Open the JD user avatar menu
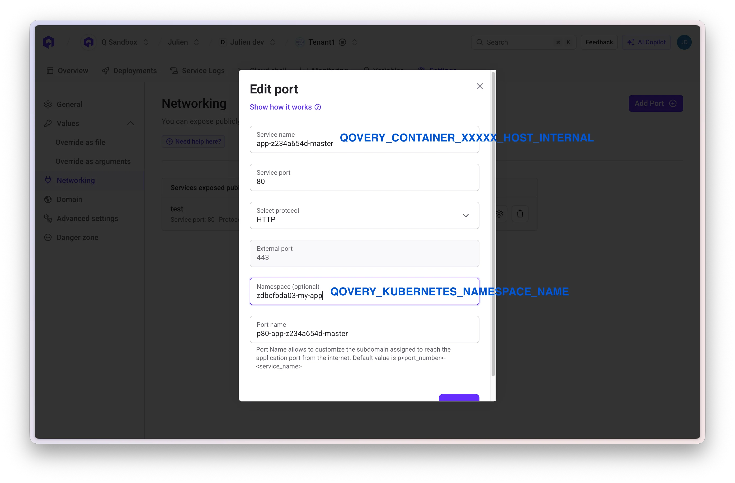This screenshot has height=483, width=735. point(684,42)
